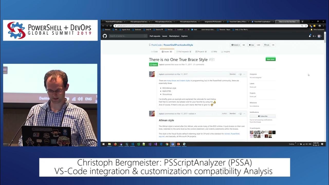
Task: Click the Subscribe notifications button
Action: click(x=263, y=116)
